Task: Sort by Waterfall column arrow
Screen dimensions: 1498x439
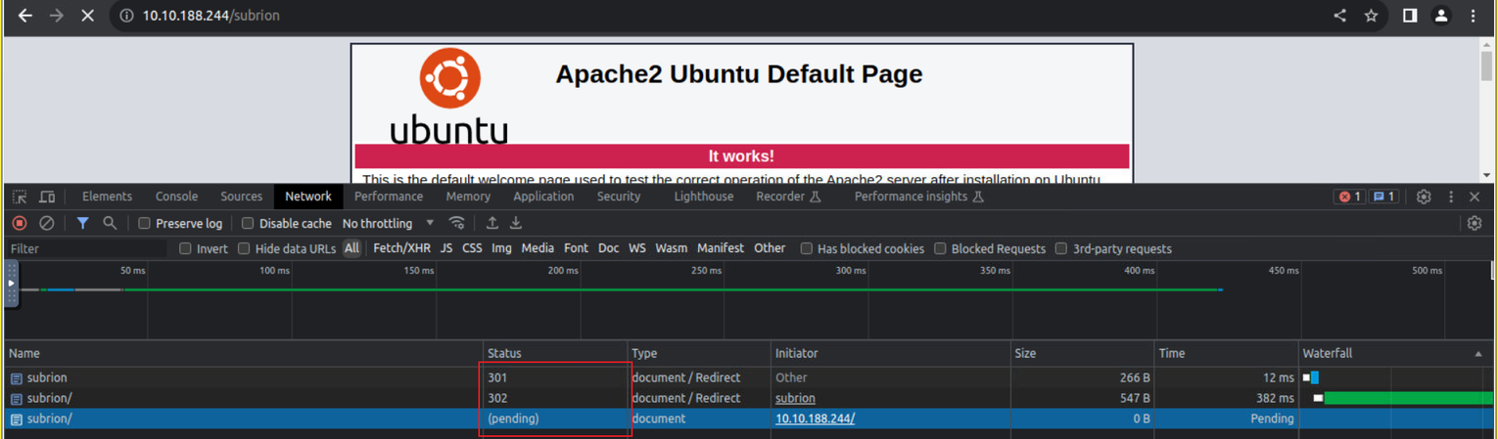Action: (x=1478, y=354)
